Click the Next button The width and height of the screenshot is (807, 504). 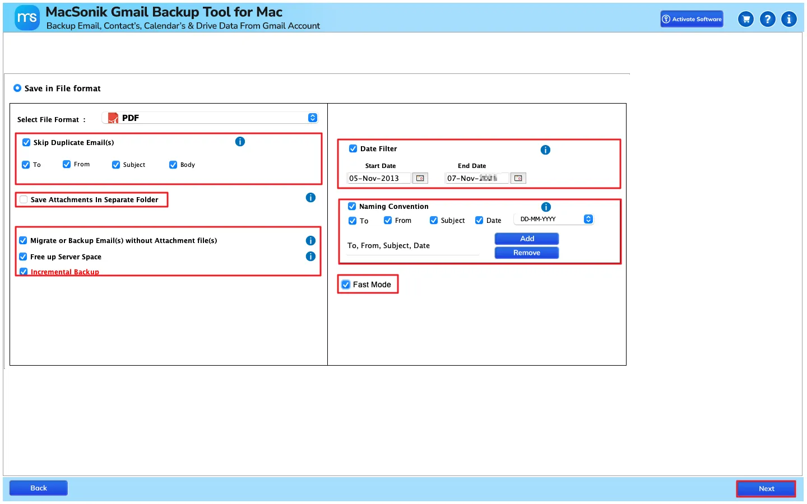point(766,489)
